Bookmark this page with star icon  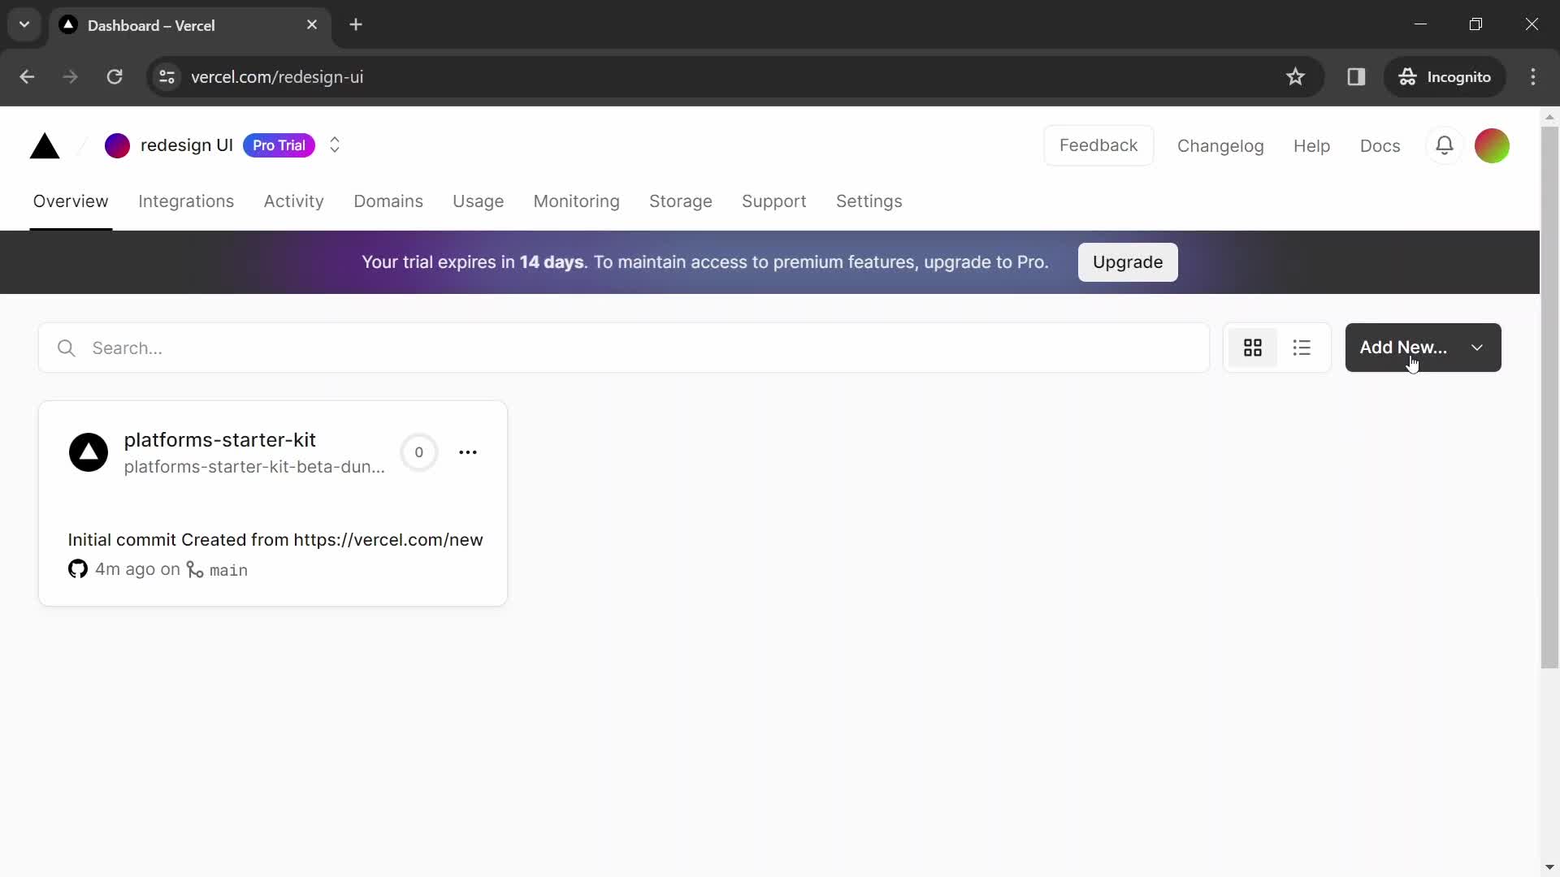tap(1295, 77)
